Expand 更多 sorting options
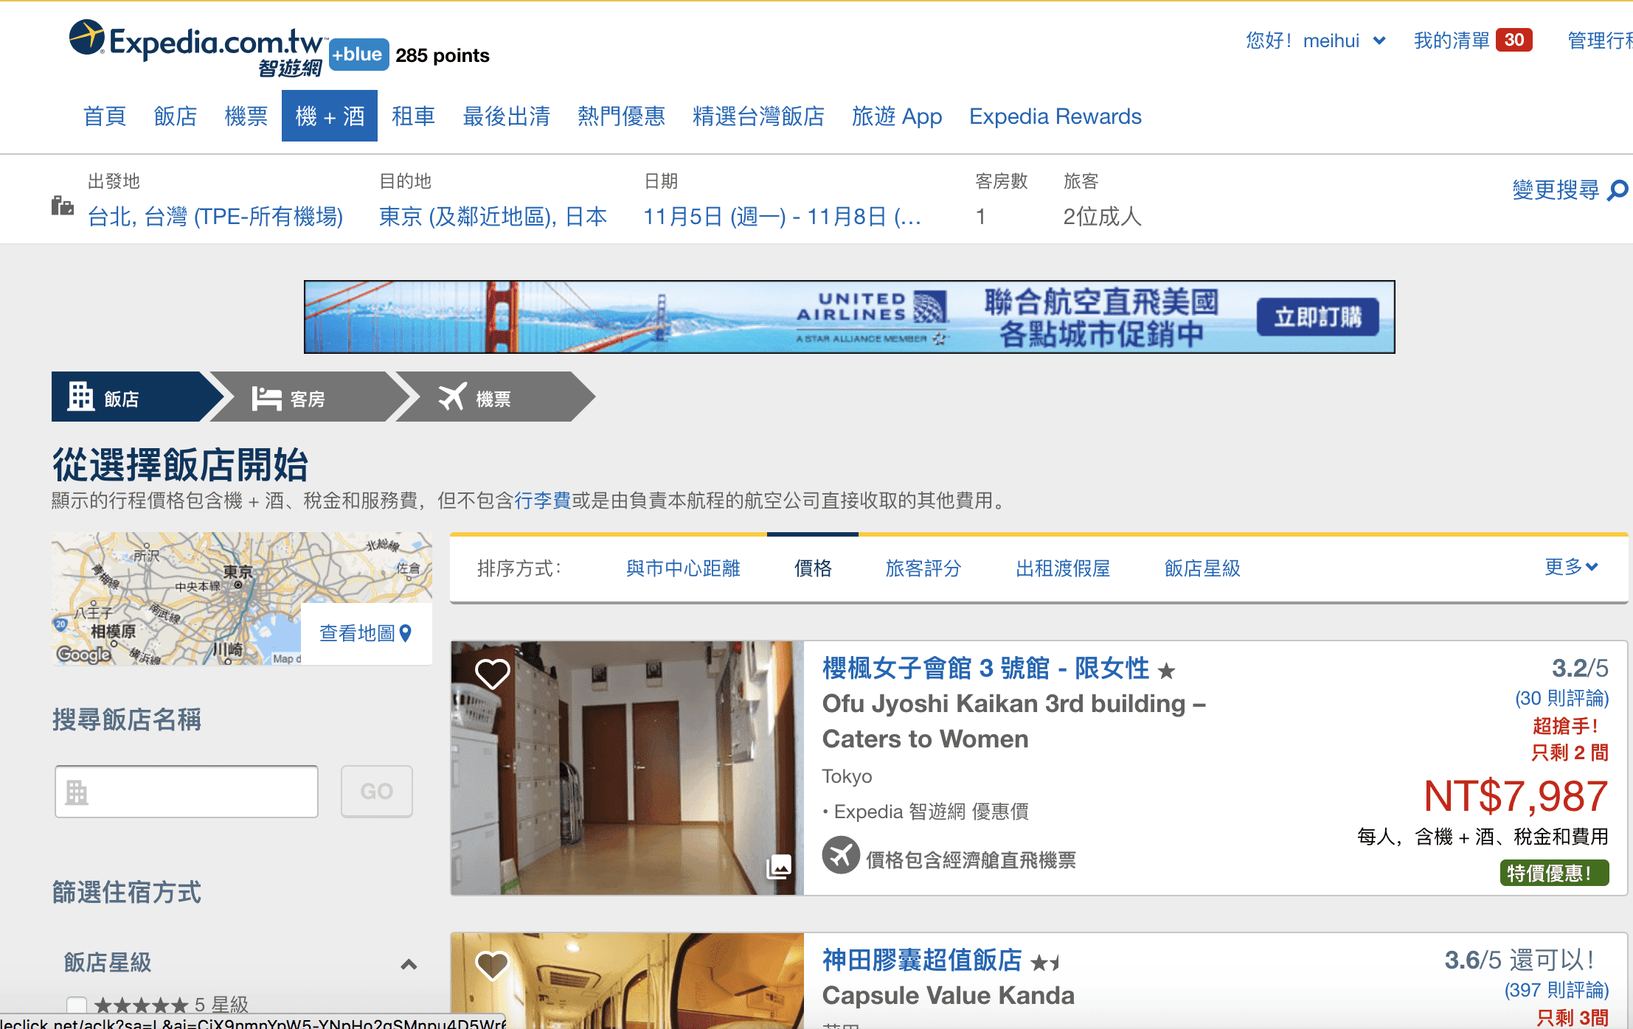 (1571, 567)
